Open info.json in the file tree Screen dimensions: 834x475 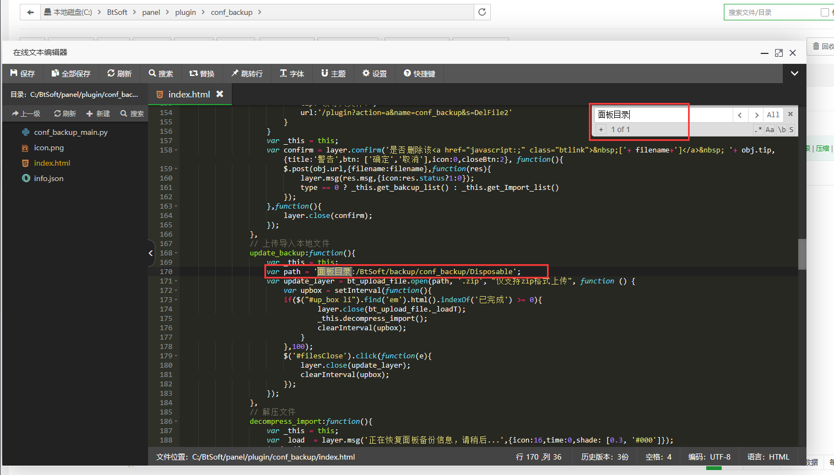point(48,178)
